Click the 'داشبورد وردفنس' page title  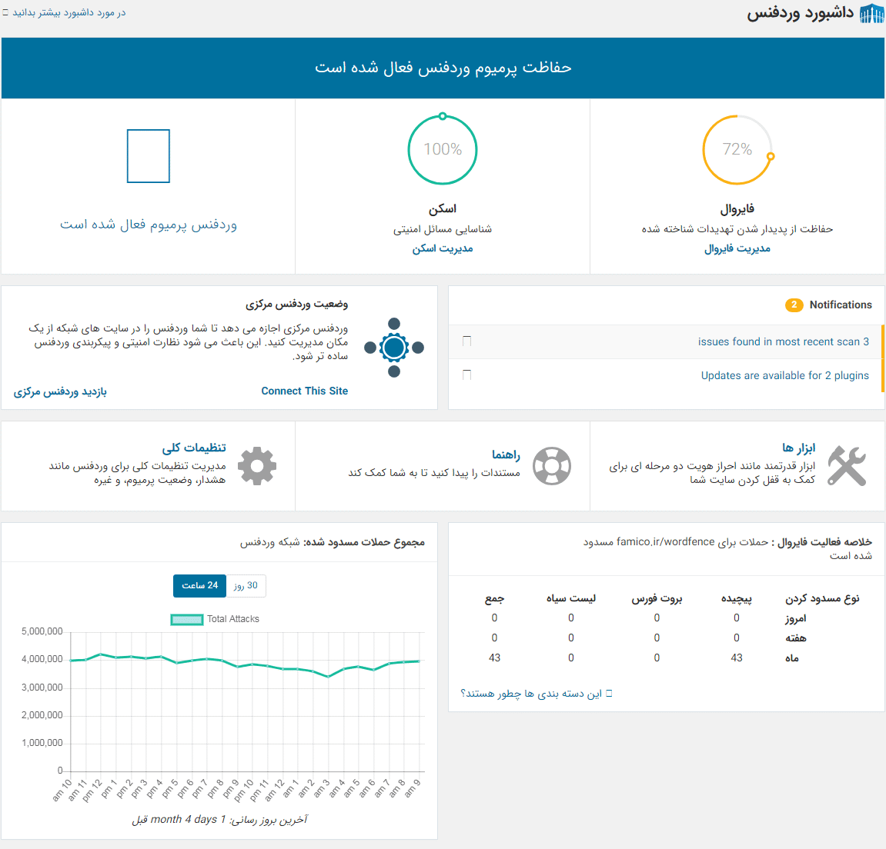800,14
